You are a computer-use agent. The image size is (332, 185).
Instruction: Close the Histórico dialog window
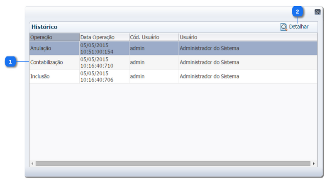(317, 12)
